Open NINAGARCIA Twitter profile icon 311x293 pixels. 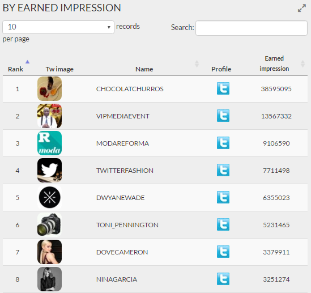point(223,279)
